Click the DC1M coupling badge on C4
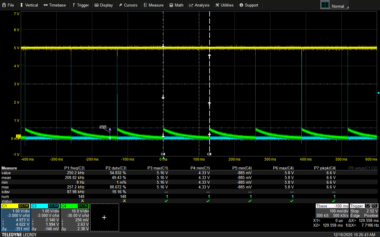 (x=83, y=206)
